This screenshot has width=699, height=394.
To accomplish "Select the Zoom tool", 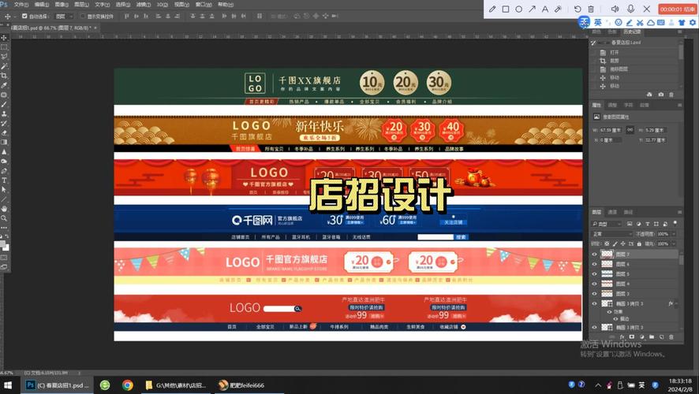I will [4, 218].
